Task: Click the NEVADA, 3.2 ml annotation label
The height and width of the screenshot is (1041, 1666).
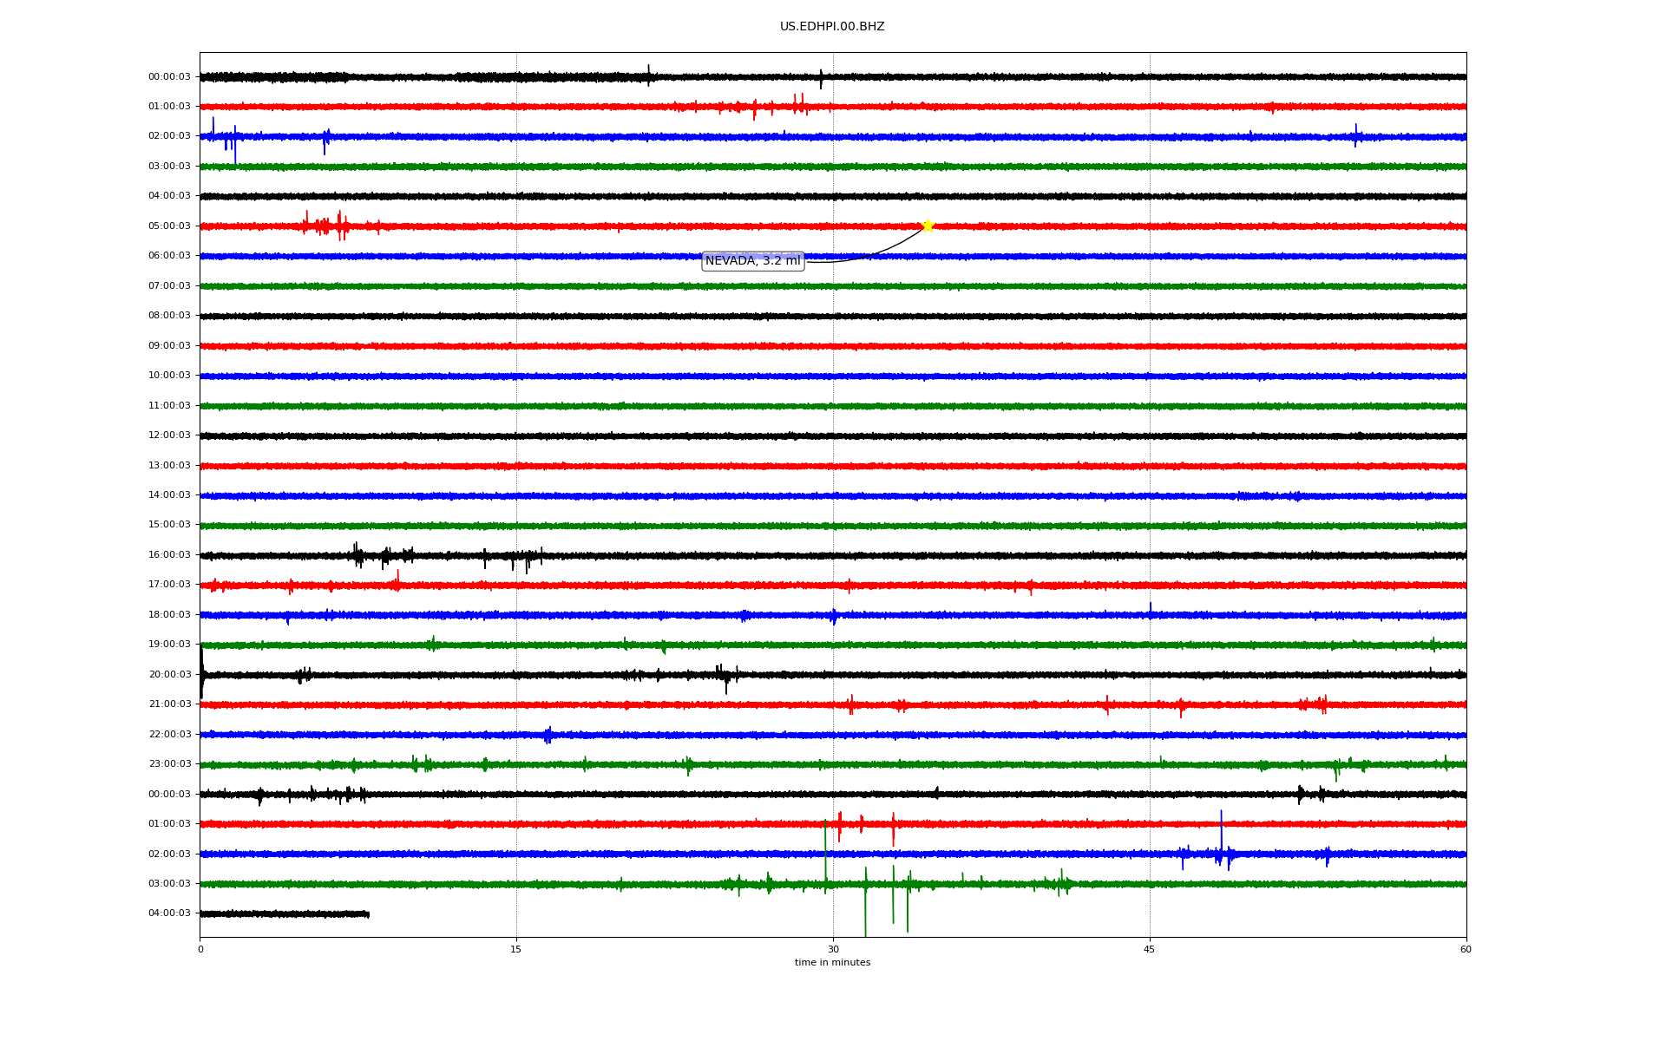Action: tap(752, 261)
